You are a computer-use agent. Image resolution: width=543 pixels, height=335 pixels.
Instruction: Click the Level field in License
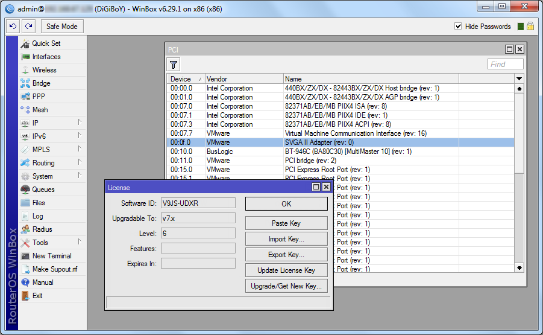coord(198,234)
